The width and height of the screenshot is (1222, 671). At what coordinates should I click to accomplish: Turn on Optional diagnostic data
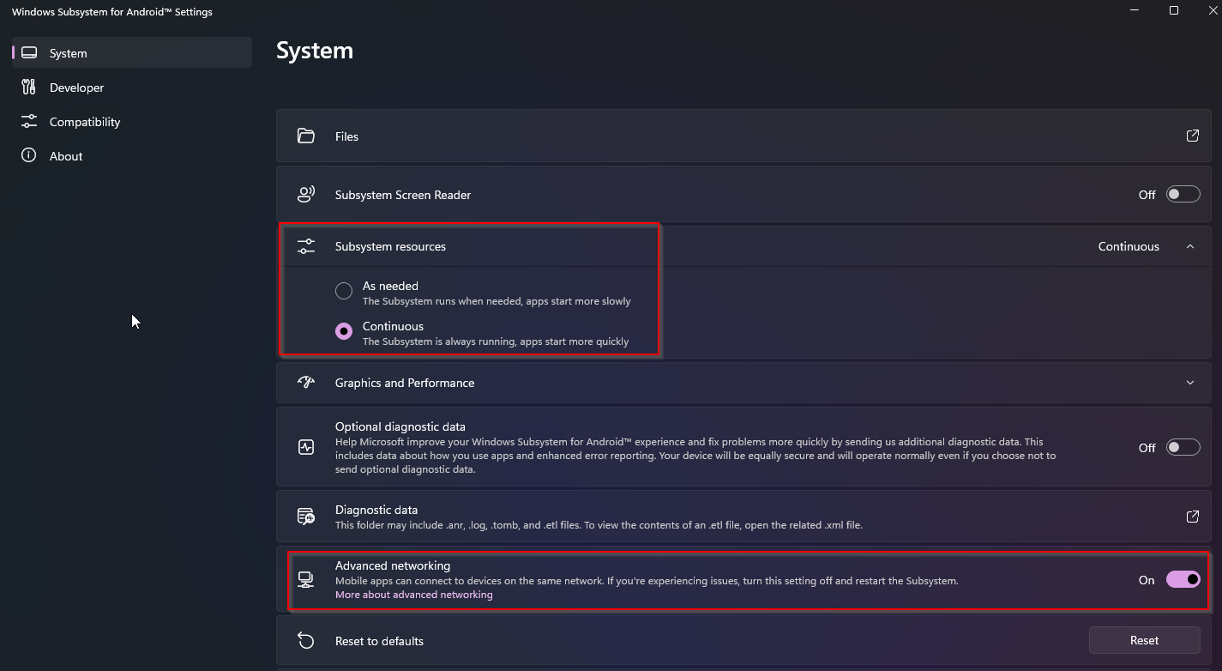(x=1183, y=447)
